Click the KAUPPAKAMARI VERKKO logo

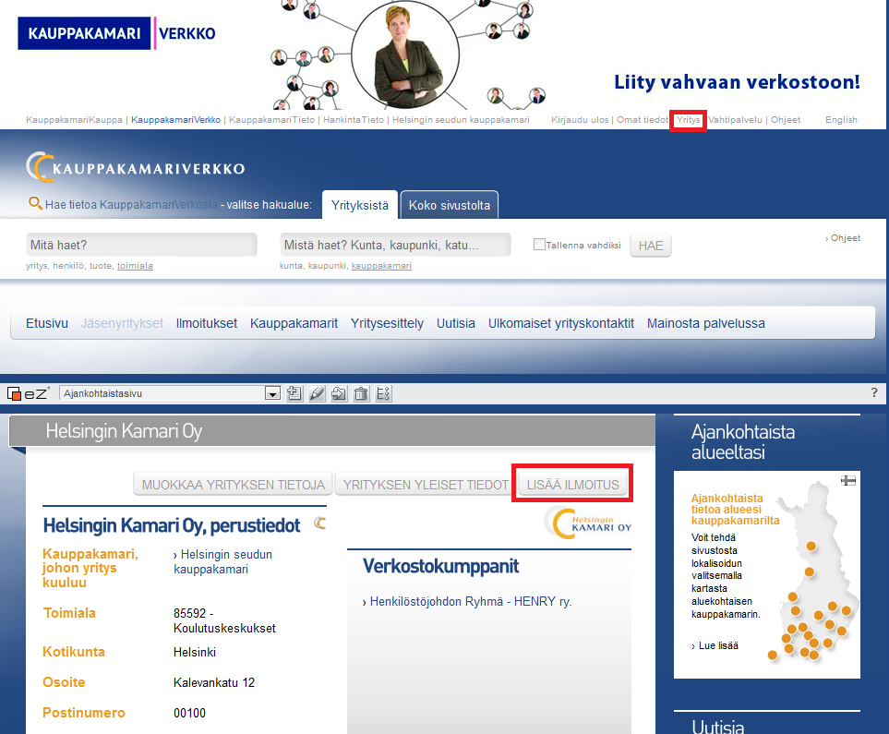pos(117,33)
